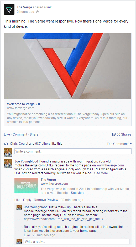The image size is (136, 247).
Task: Click Comment under the post
Action: 20,134
